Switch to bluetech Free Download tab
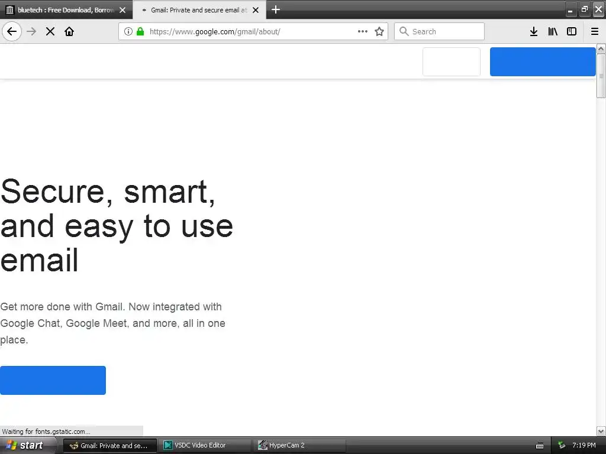The height and width of the screenshot is (454, 606). [x=66, y=9]
